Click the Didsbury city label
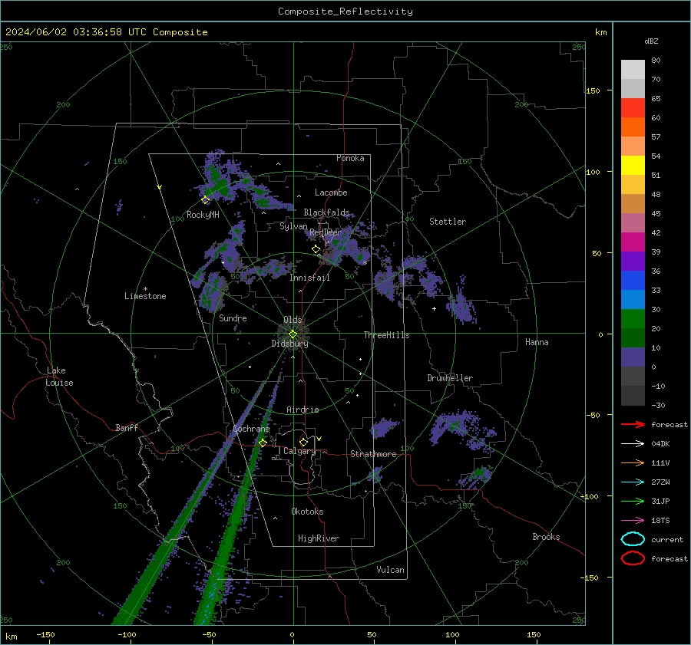 (x=290, y=344)
